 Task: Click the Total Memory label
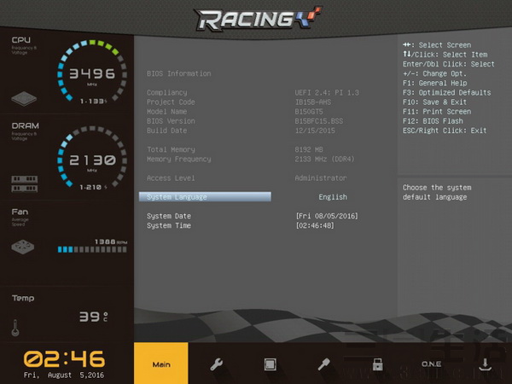coord(171,149)
